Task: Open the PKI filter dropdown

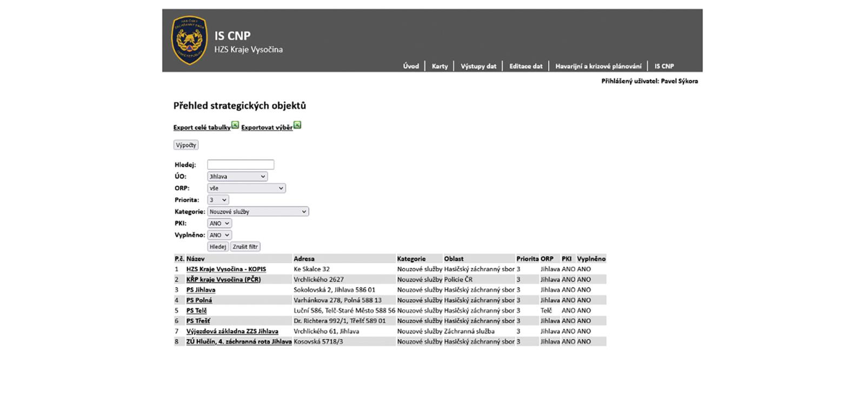Action: tap(219, 224)
